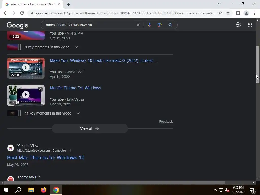Open the Google apps grid
This screenshot has height=195, width=260.
click(250, 25)
